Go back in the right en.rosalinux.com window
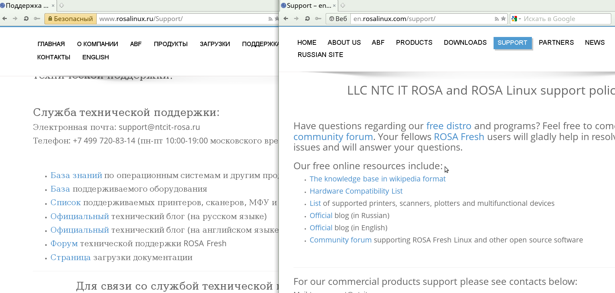Screen dimensions: 615x293 click(286, 19)
